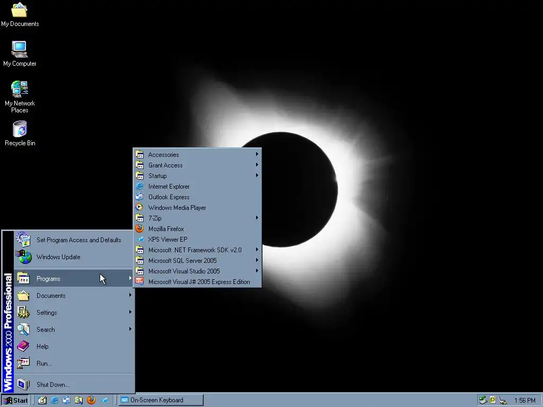Viewport: 543px width, 407px height.
Task: Select Help text in Start menu
Action: [42, 347]
